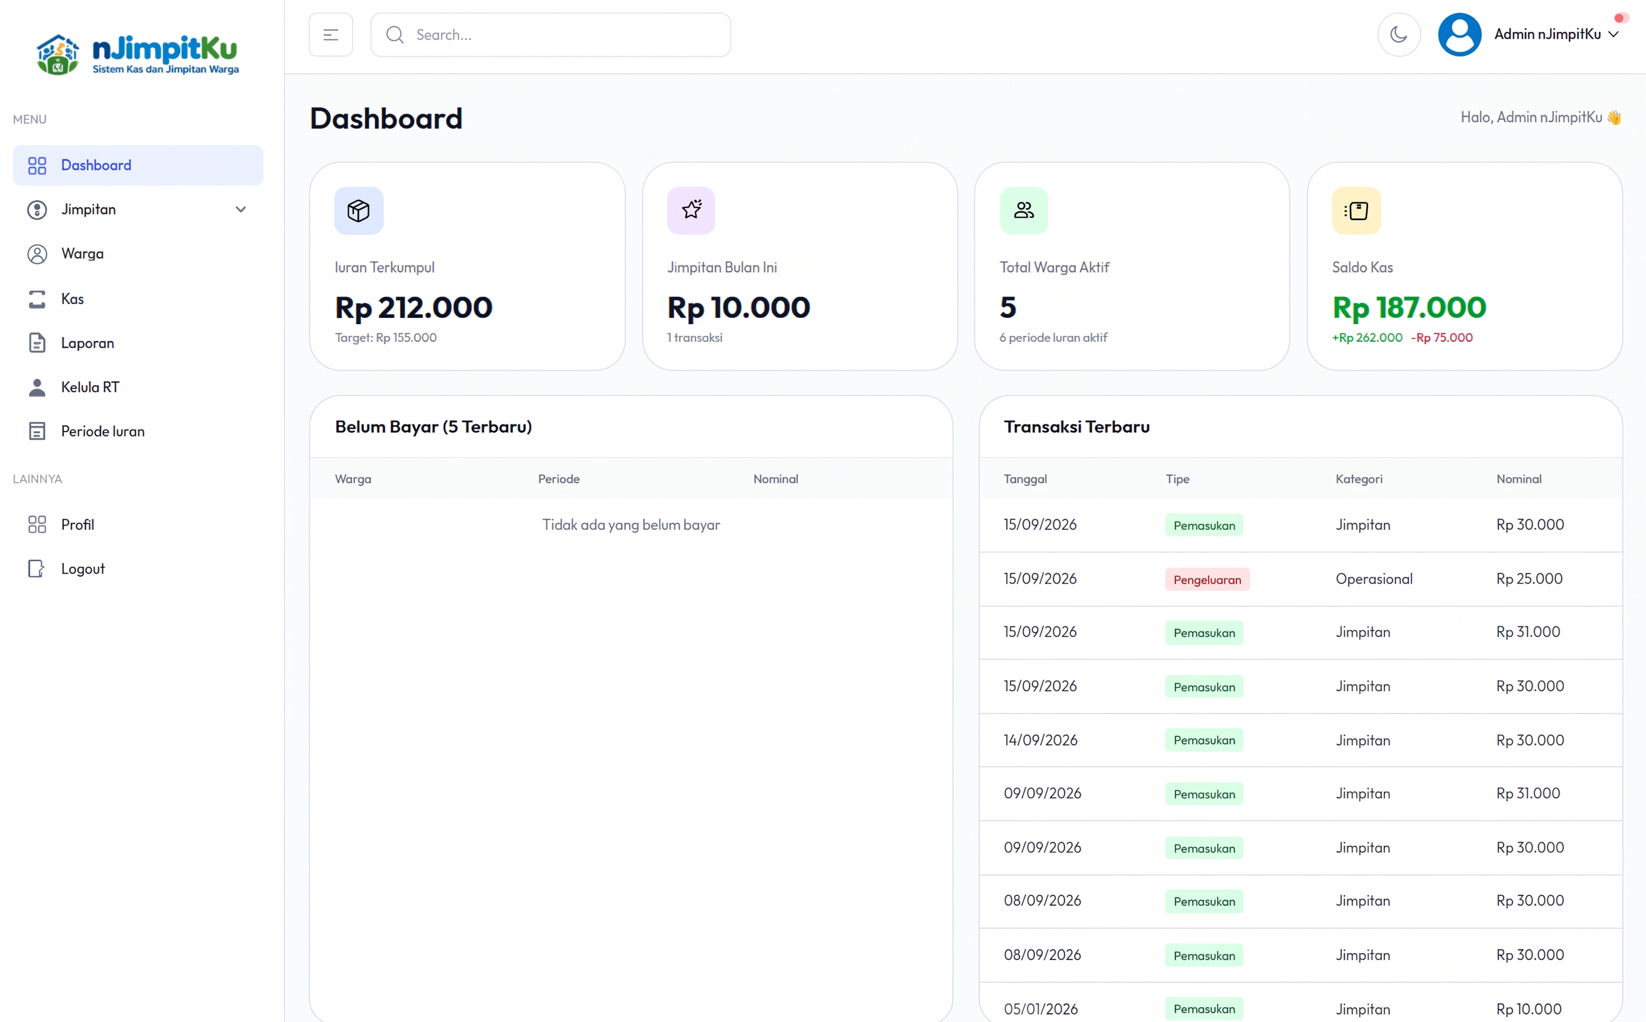The width and height of the screenshot is (1646, 1022).
Task: Toggle the sidebar hamburger button
Action: (x=331, y=34)
